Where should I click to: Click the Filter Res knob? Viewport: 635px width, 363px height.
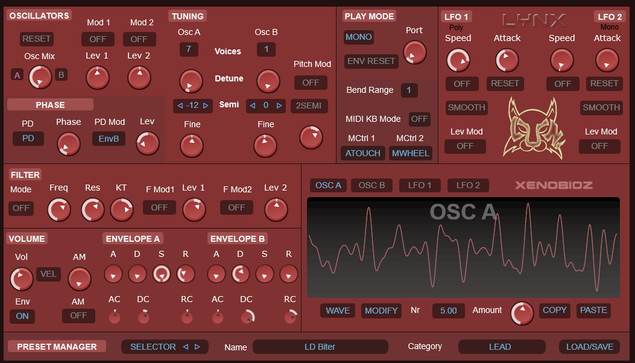click(x=93, y=210)
